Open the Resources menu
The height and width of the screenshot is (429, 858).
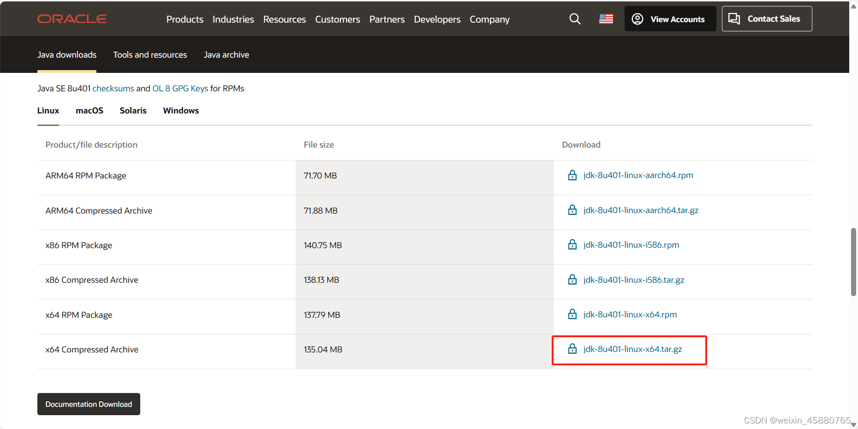coord(285,19)
